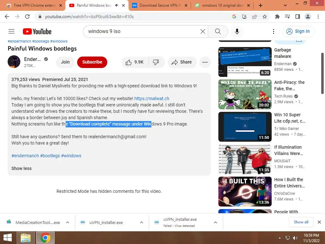
Task: Go to YouTube home via logo
Action: 37,31
